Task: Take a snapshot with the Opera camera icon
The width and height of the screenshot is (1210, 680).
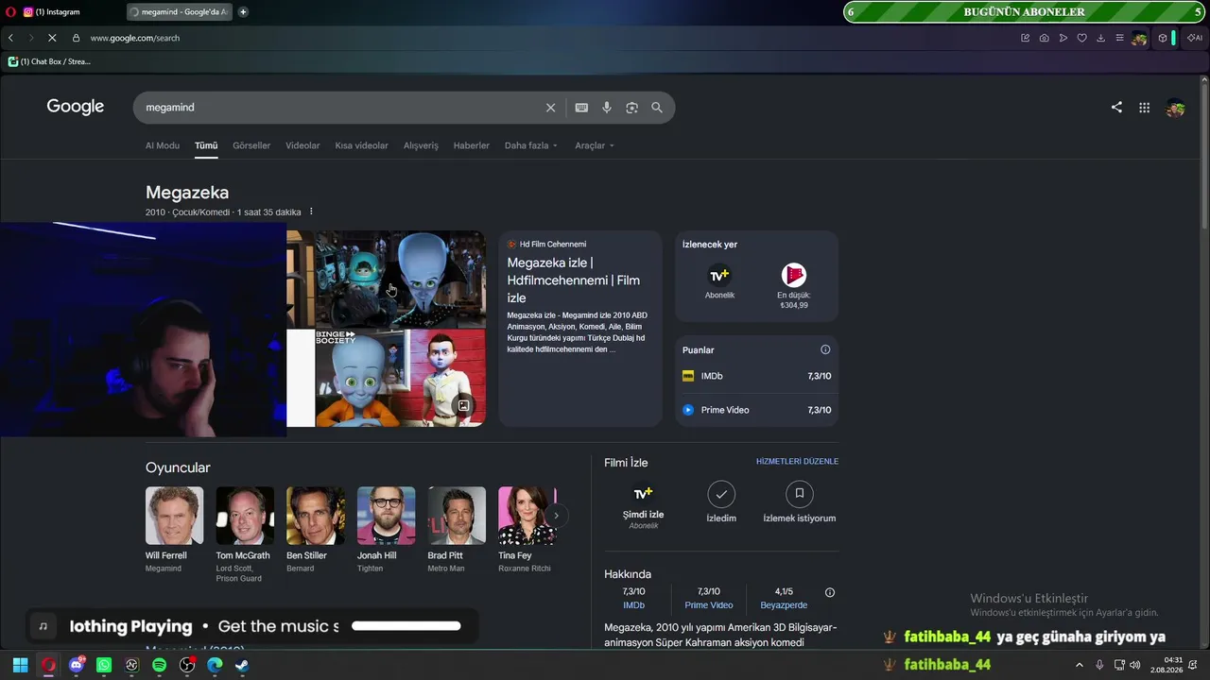Action: coord(1044,38)
